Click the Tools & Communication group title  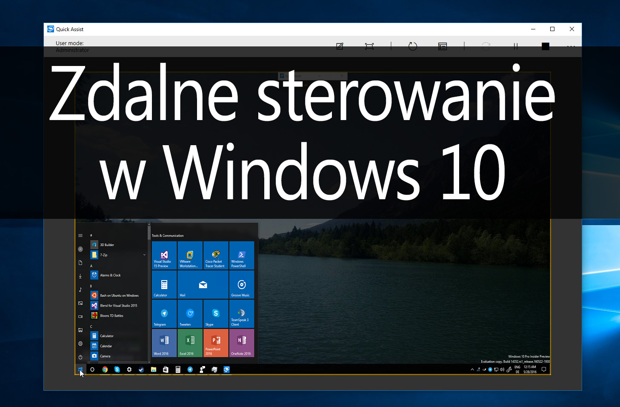tap(168, 235)
